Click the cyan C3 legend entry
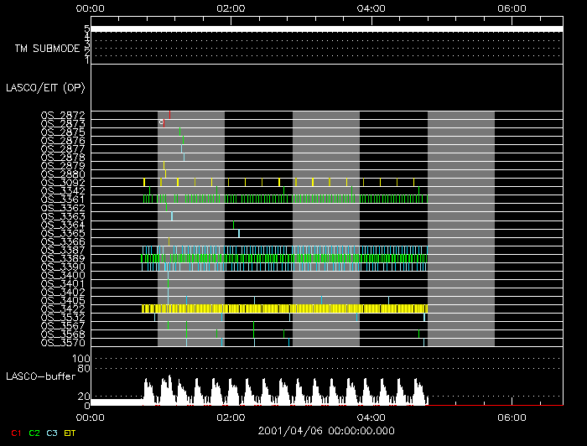This screenshot has height=446, width=587. click(x=52, y=433)
